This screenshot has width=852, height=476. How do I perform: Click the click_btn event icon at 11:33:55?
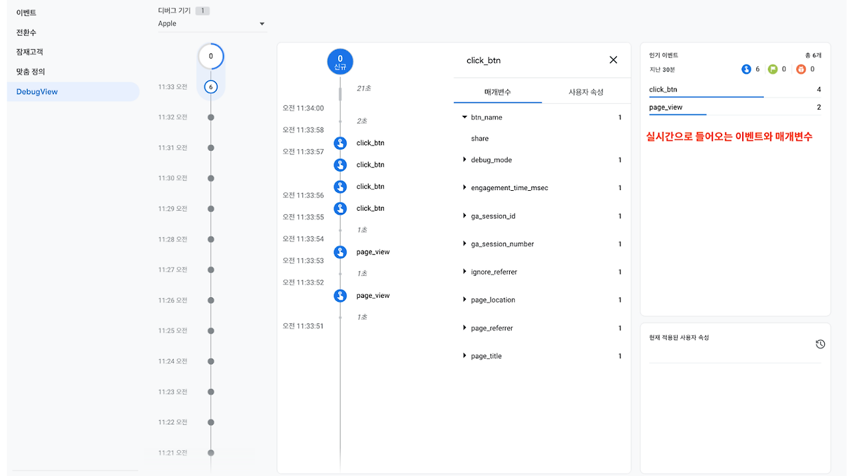tap(340, 208)
